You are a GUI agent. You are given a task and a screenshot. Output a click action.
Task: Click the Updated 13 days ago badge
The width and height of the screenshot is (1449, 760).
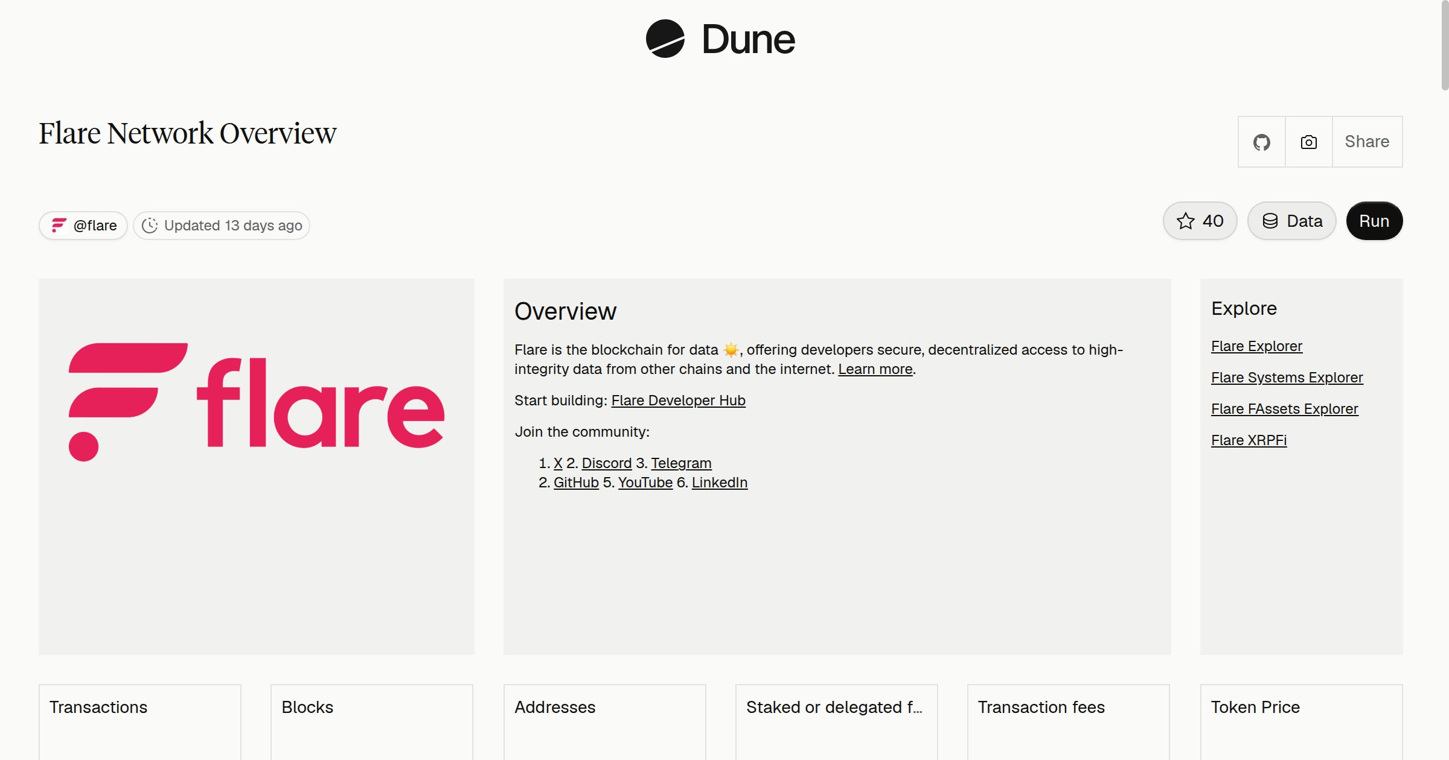point(222,226)
